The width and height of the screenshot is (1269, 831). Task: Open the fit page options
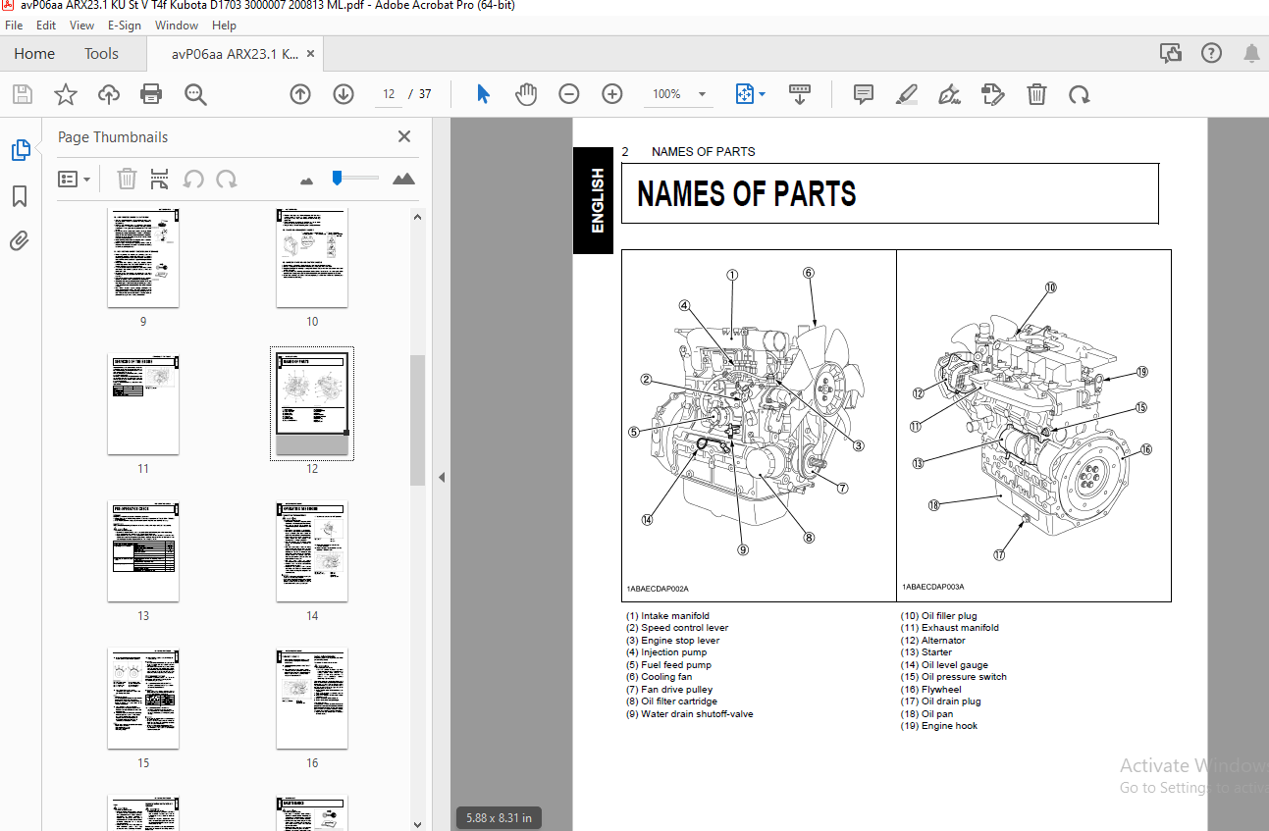[751, 94]
